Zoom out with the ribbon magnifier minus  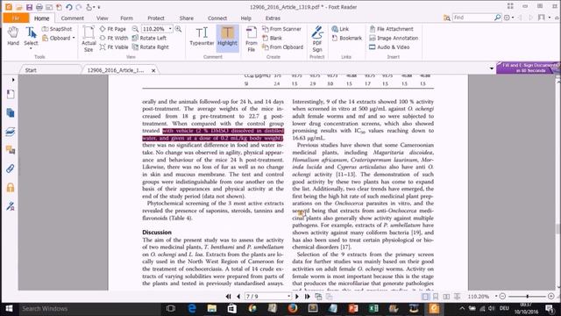(135, 29)
